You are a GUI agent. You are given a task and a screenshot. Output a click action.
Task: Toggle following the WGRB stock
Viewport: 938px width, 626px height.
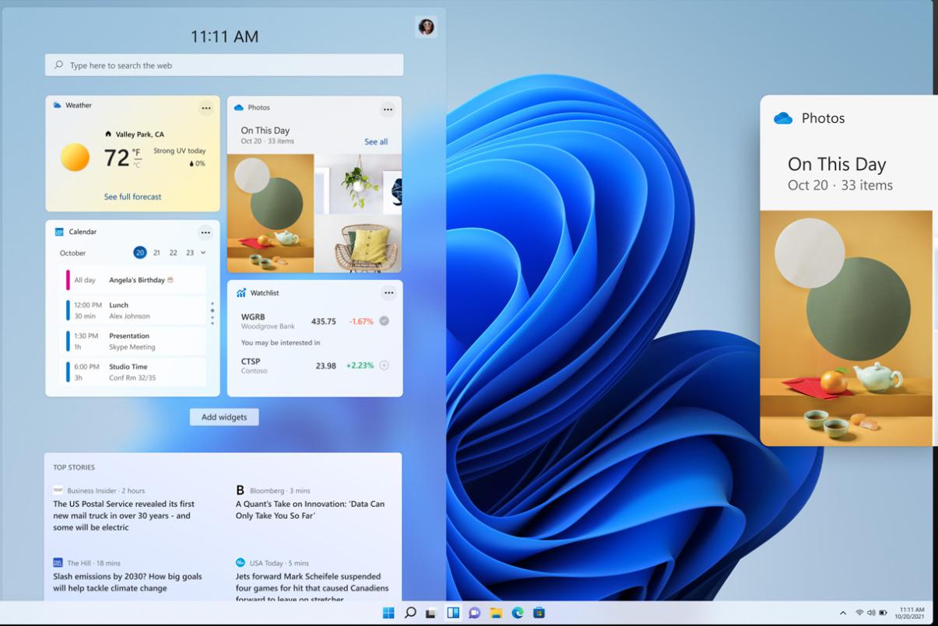(384, 320)
